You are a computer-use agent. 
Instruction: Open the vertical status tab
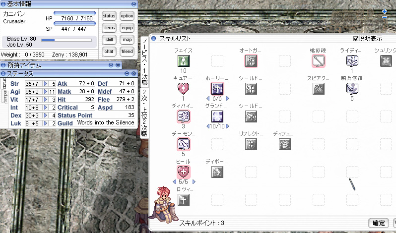coord(4,84)
